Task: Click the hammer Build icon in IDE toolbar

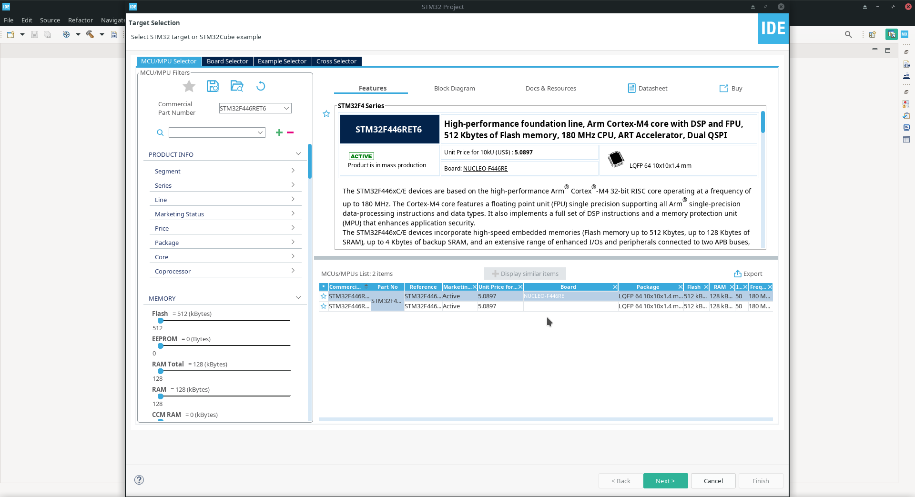Action: tap(90, 34)
